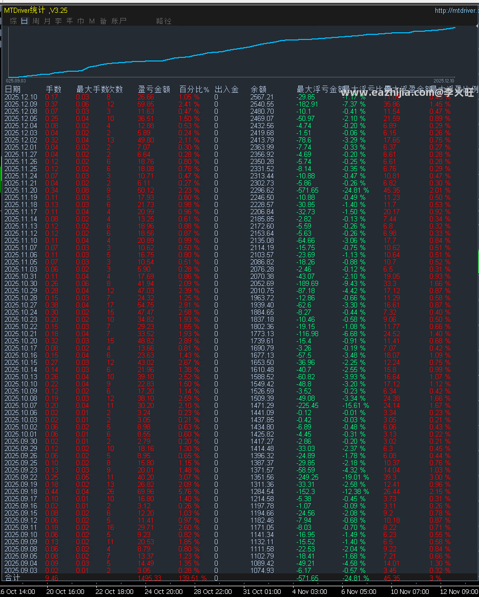
Task: Click the 合计 total row label
Action: (13, 578)
